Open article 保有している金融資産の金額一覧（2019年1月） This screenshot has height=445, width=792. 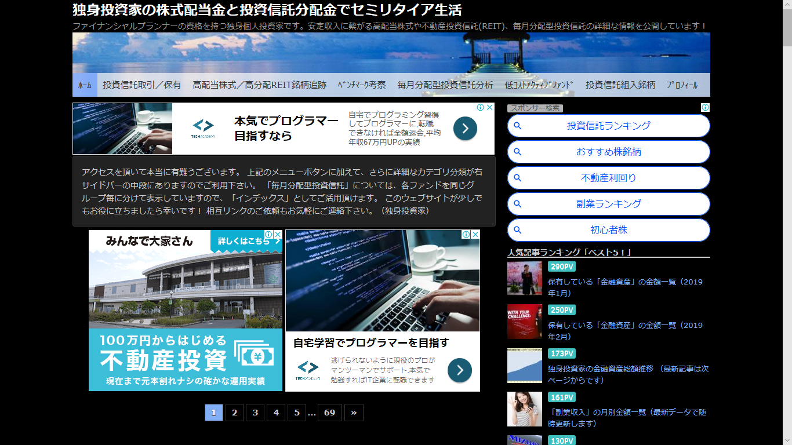pos(625,287)
